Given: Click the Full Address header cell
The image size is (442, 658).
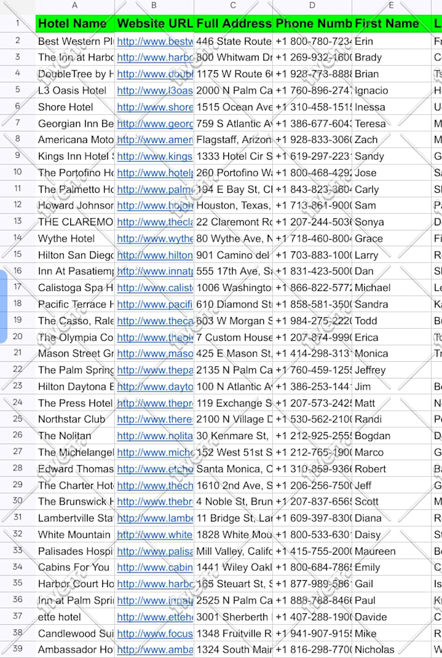Looking at the screenshot, I should click(x=233, y=23).
